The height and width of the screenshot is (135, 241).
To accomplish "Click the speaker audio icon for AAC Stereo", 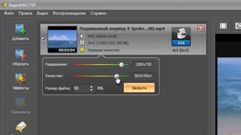I will [82, 36].
